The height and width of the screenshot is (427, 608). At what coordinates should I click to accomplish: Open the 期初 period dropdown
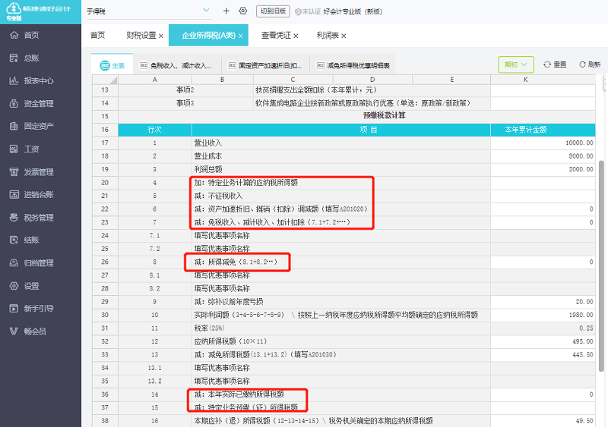(516, 64)
